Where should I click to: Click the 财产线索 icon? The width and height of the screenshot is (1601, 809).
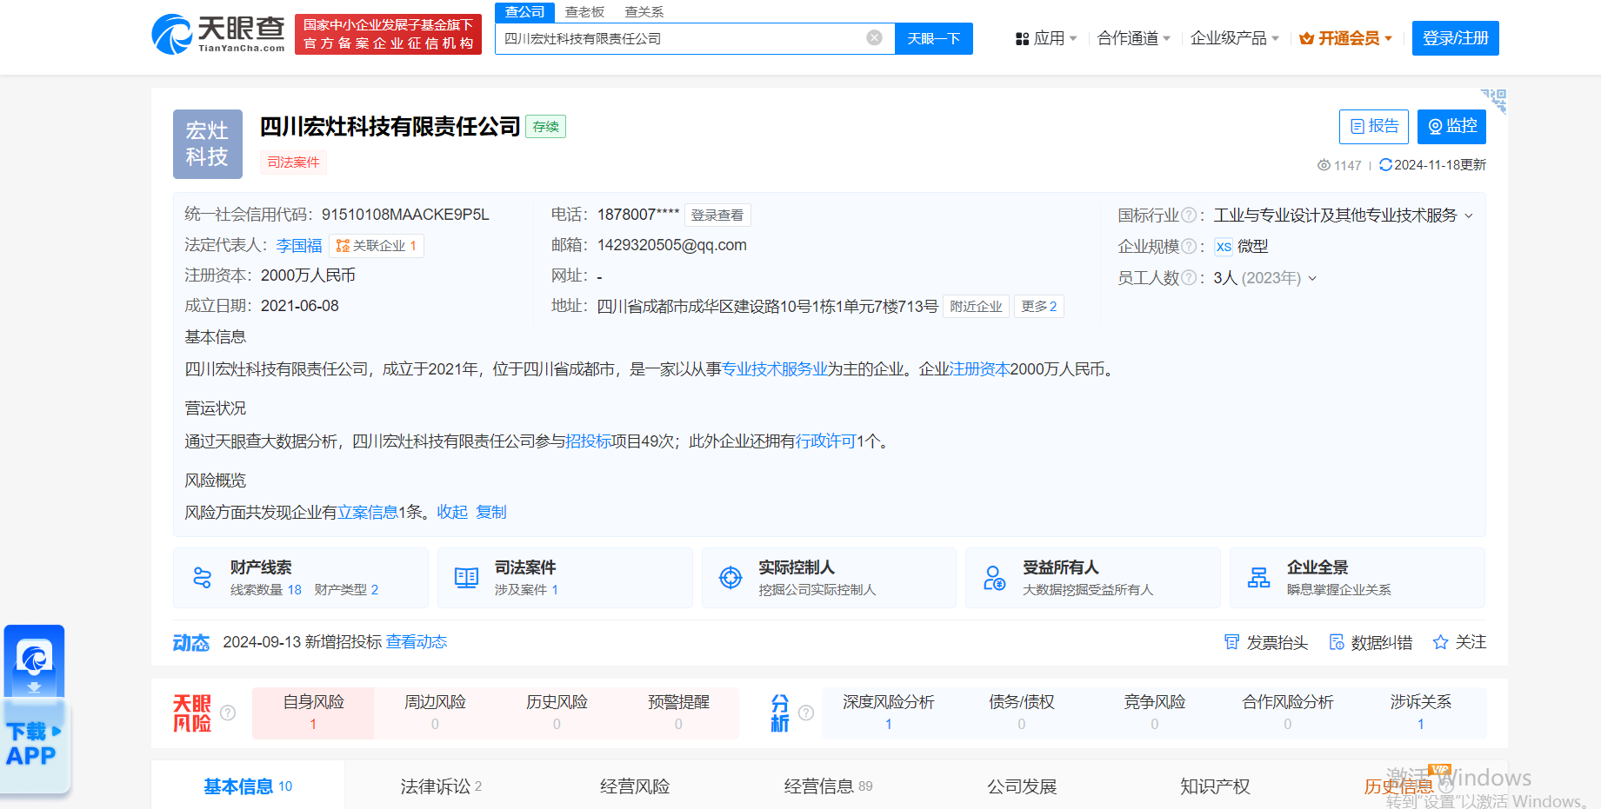coord(203,577)
